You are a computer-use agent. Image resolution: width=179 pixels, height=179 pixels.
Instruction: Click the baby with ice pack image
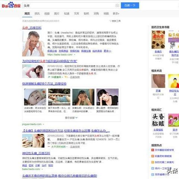click(35, 97)
